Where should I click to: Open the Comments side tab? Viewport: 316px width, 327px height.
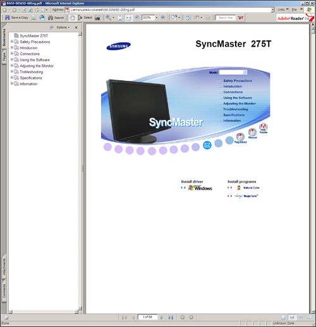[4, 291]
